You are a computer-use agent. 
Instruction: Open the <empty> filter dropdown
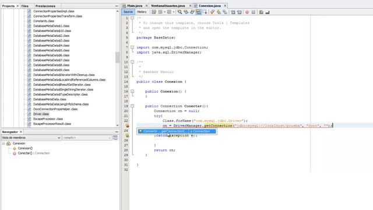(87, 138)
